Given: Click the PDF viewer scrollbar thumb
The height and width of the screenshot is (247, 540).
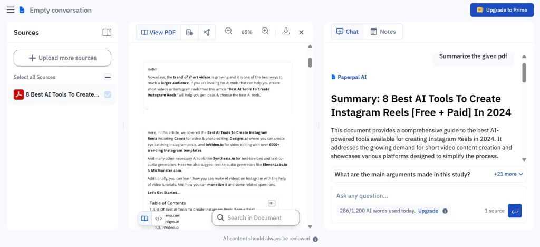Looking at the screenshot, I should click(310, 62).
